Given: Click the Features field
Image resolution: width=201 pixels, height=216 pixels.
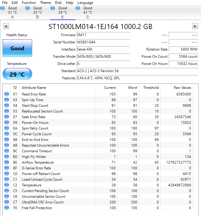Looking at the screenshot, I should click(138, 78).
